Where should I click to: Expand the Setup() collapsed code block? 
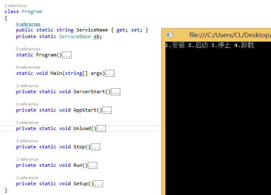(x=99, y=184)
